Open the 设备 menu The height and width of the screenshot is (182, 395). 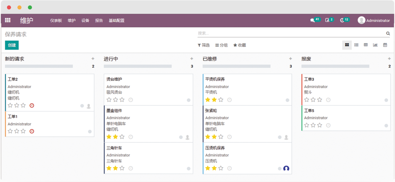coord(85,21)
